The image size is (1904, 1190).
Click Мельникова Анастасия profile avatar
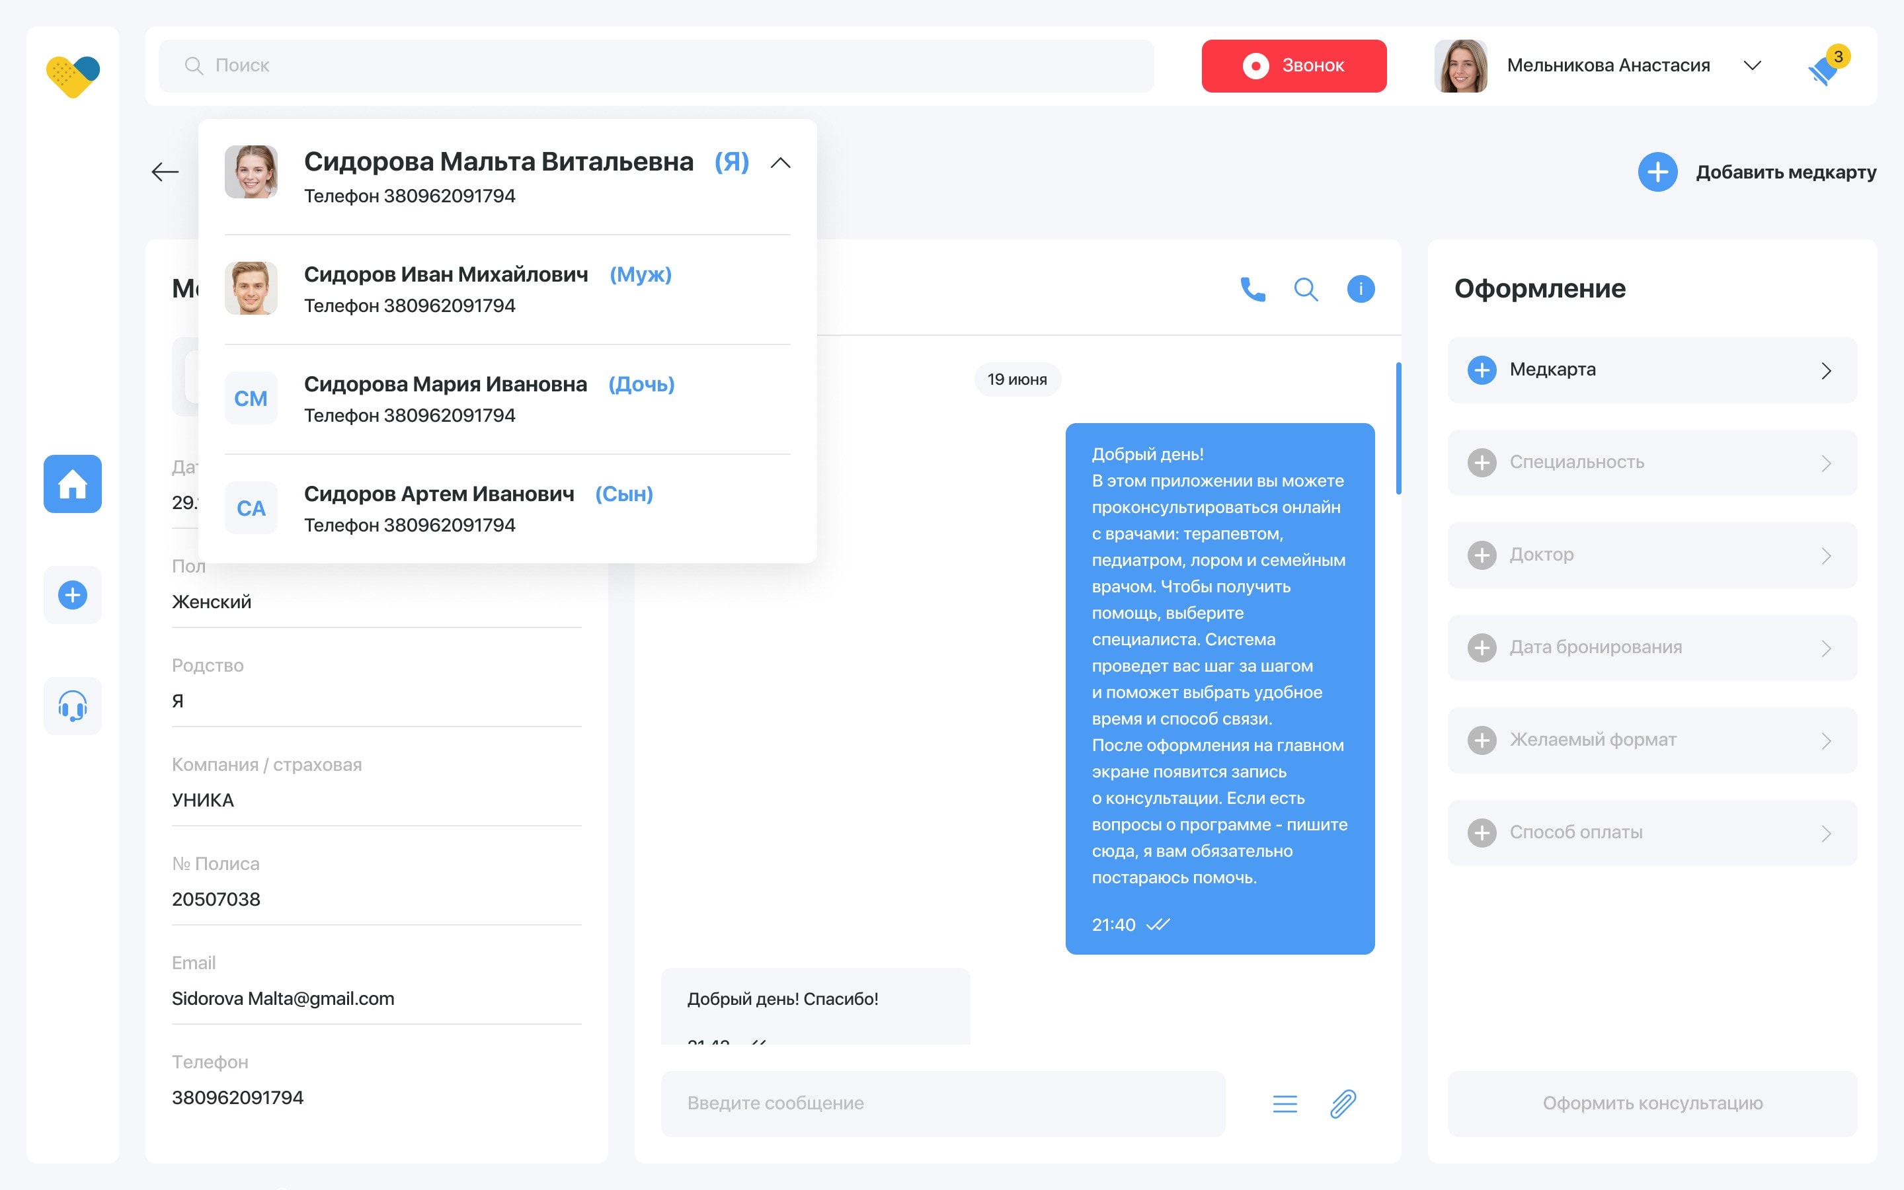click(1460, 66)
